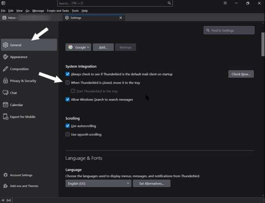The height and width of the screenshot is (203, 265).
Task: Click the Privacy & Security lock icon
Action: coord(5,81)
